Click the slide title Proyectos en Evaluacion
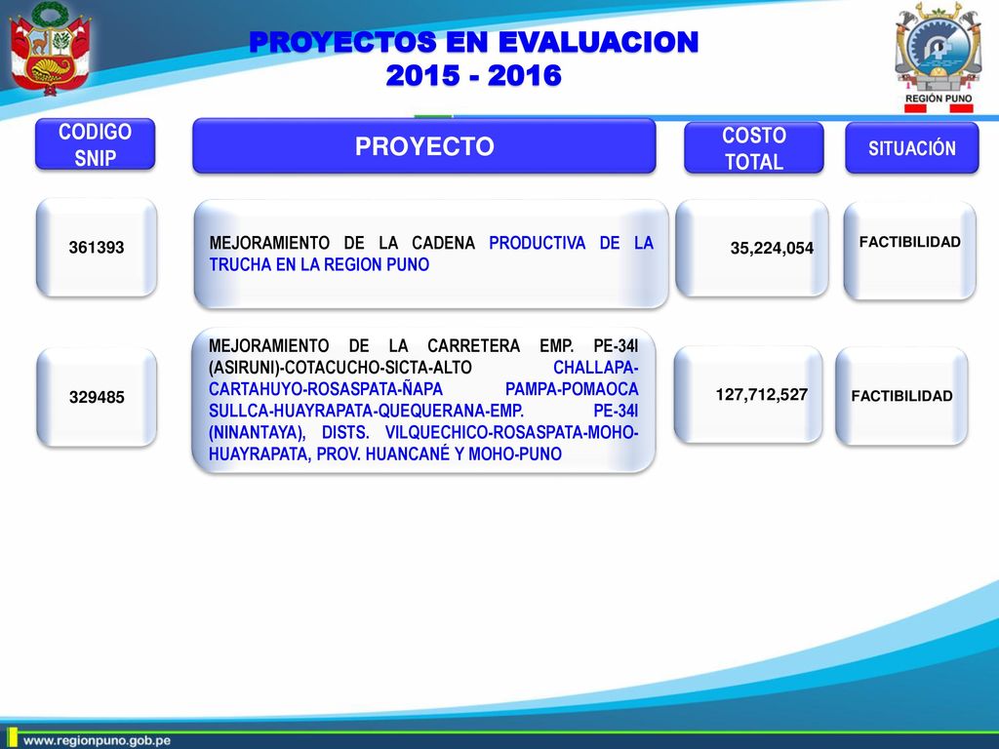This screenshot has width=999, height=749. (x=474, y=42)
